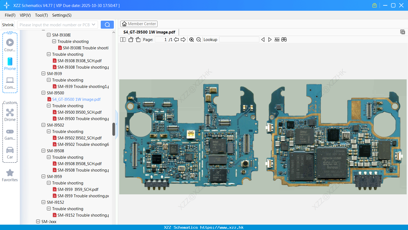The width and height of the screenshot is (408, 230).
Task: Open the Drone category
Action: tap(10, 115)
